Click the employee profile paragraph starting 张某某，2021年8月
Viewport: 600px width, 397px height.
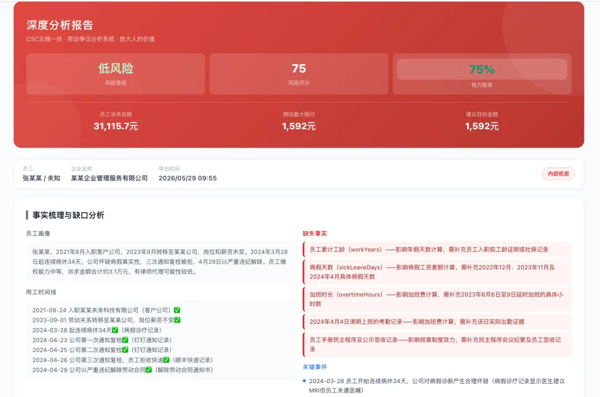click(160, 262)
